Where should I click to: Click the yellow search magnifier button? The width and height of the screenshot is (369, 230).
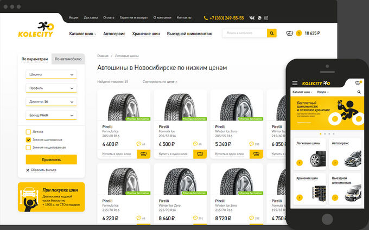272,33
